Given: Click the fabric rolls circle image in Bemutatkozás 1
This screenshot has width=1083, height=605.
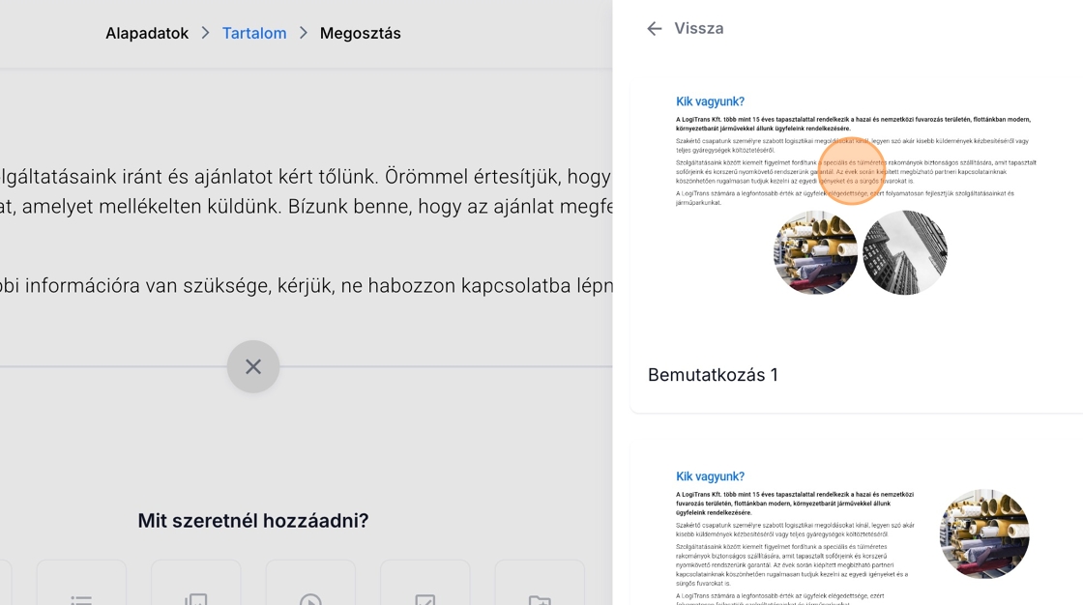Looking at the screenshot, I should [x=815, y=253].
